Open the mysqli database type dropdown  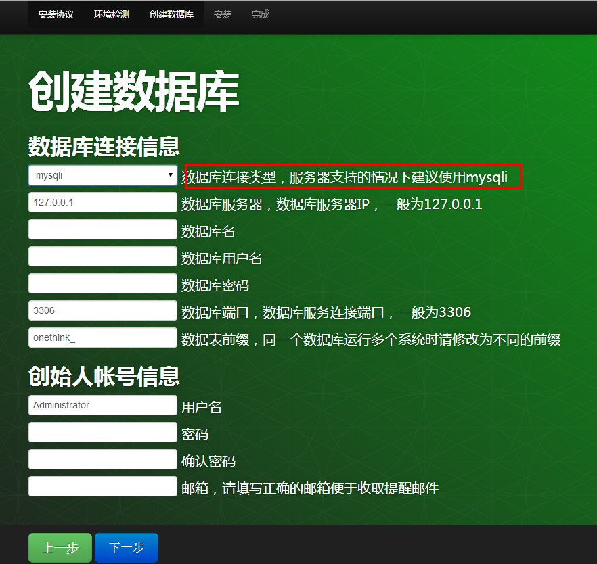102,175
